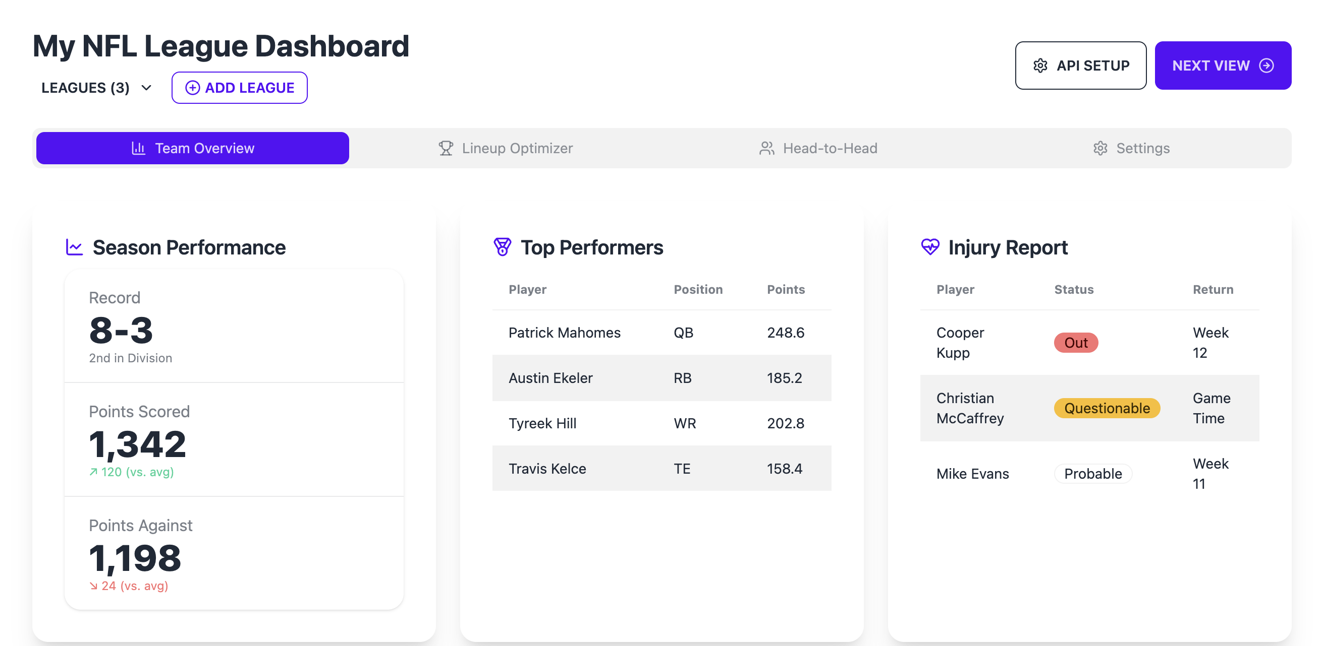The image size is (1321, 646).
Task: Switch to the Settings tab
Action: [x=1131, y=148]
